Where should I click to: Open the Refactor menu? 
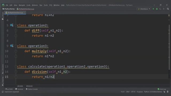35,5
